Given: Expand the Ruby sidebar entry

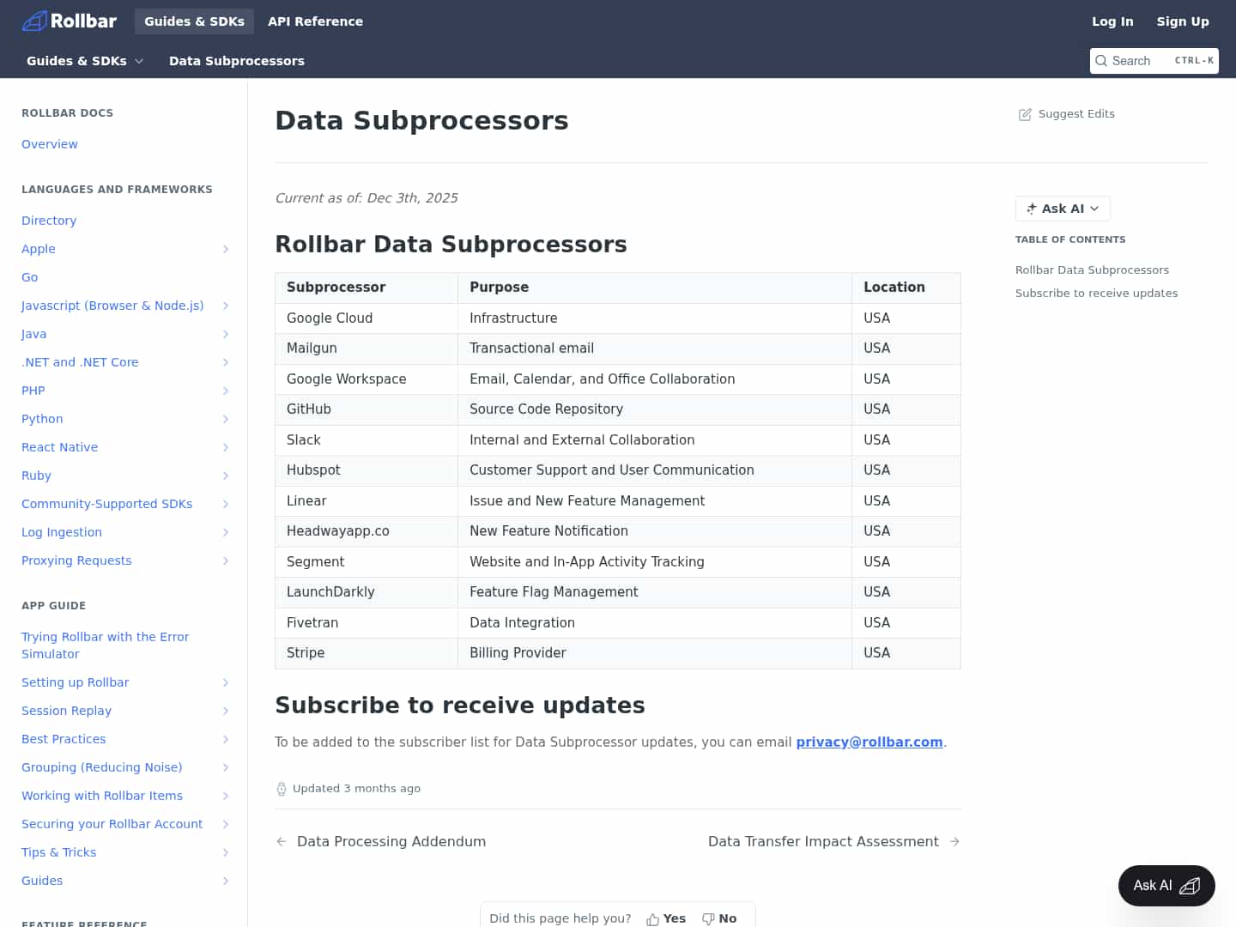Looking at the screenshot, I should (x=226, y=476).
